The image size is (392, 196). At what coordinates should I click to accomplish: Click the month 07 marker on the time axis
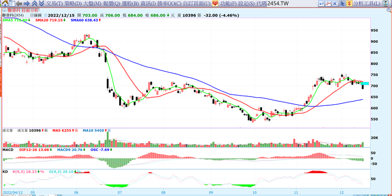click(x=120, y=193)
